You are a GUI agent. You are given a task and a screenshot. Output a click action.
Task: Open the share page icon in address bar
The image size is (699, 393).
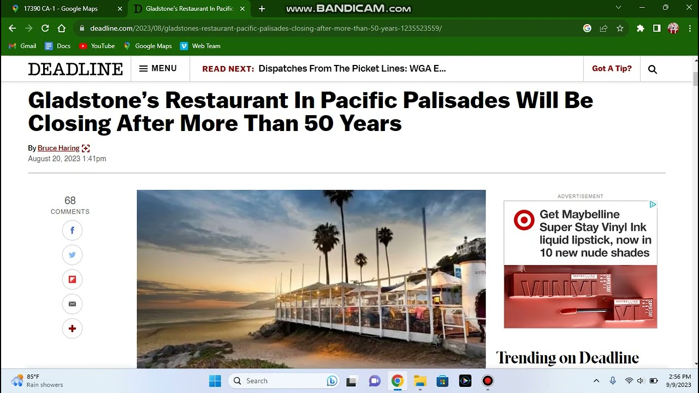pos(603,28)
